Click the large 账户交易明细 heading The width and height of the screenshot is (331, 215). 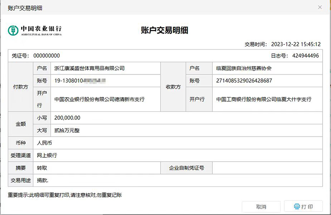pos(165,30)
